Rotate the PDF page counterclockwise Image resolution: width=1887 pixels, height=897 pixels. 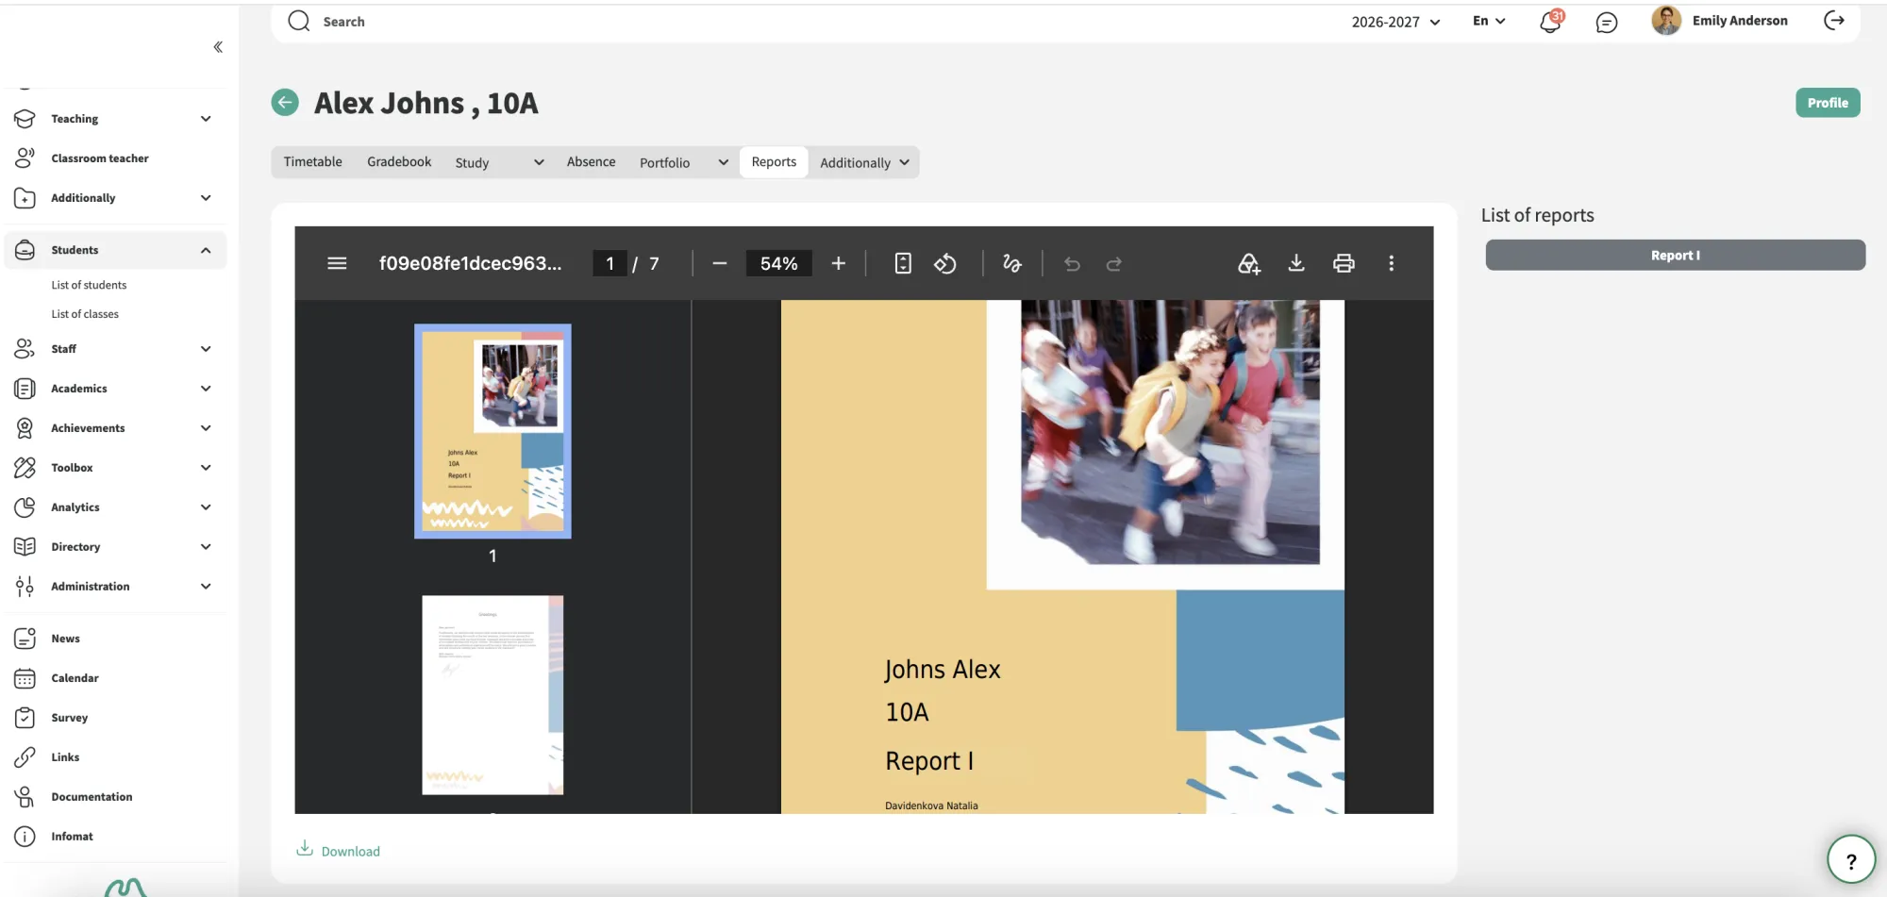pyautogui.click(x=945, y=263)
